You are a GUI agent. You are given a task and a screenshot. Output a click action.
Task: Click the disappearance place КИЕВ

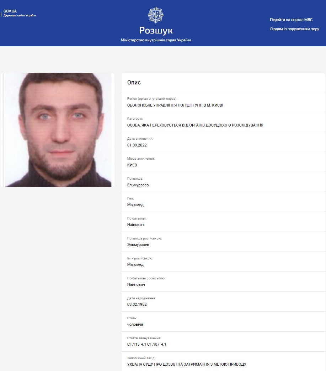coord(132,165)
